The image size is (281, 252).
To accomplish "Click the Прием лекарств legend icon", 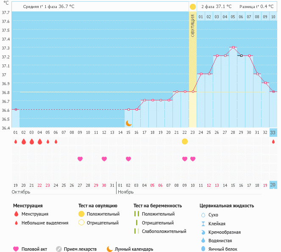I will 59,249.
